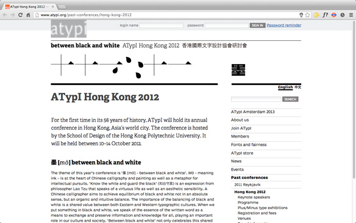Click the black ink character logo in sidebar
This screenshot has height=223, width=356.
tap(238, 70)
